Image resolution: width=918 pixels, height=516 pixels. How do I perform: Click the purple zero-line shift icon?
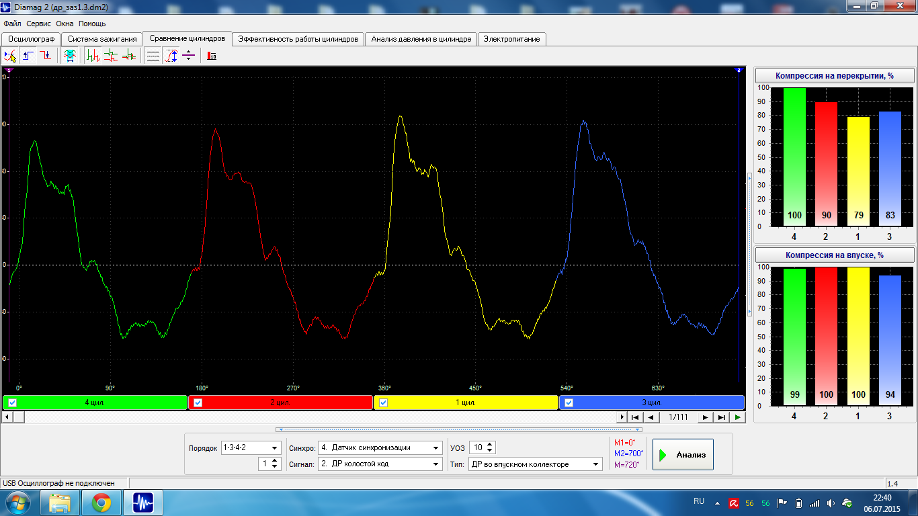pos(188,56)
